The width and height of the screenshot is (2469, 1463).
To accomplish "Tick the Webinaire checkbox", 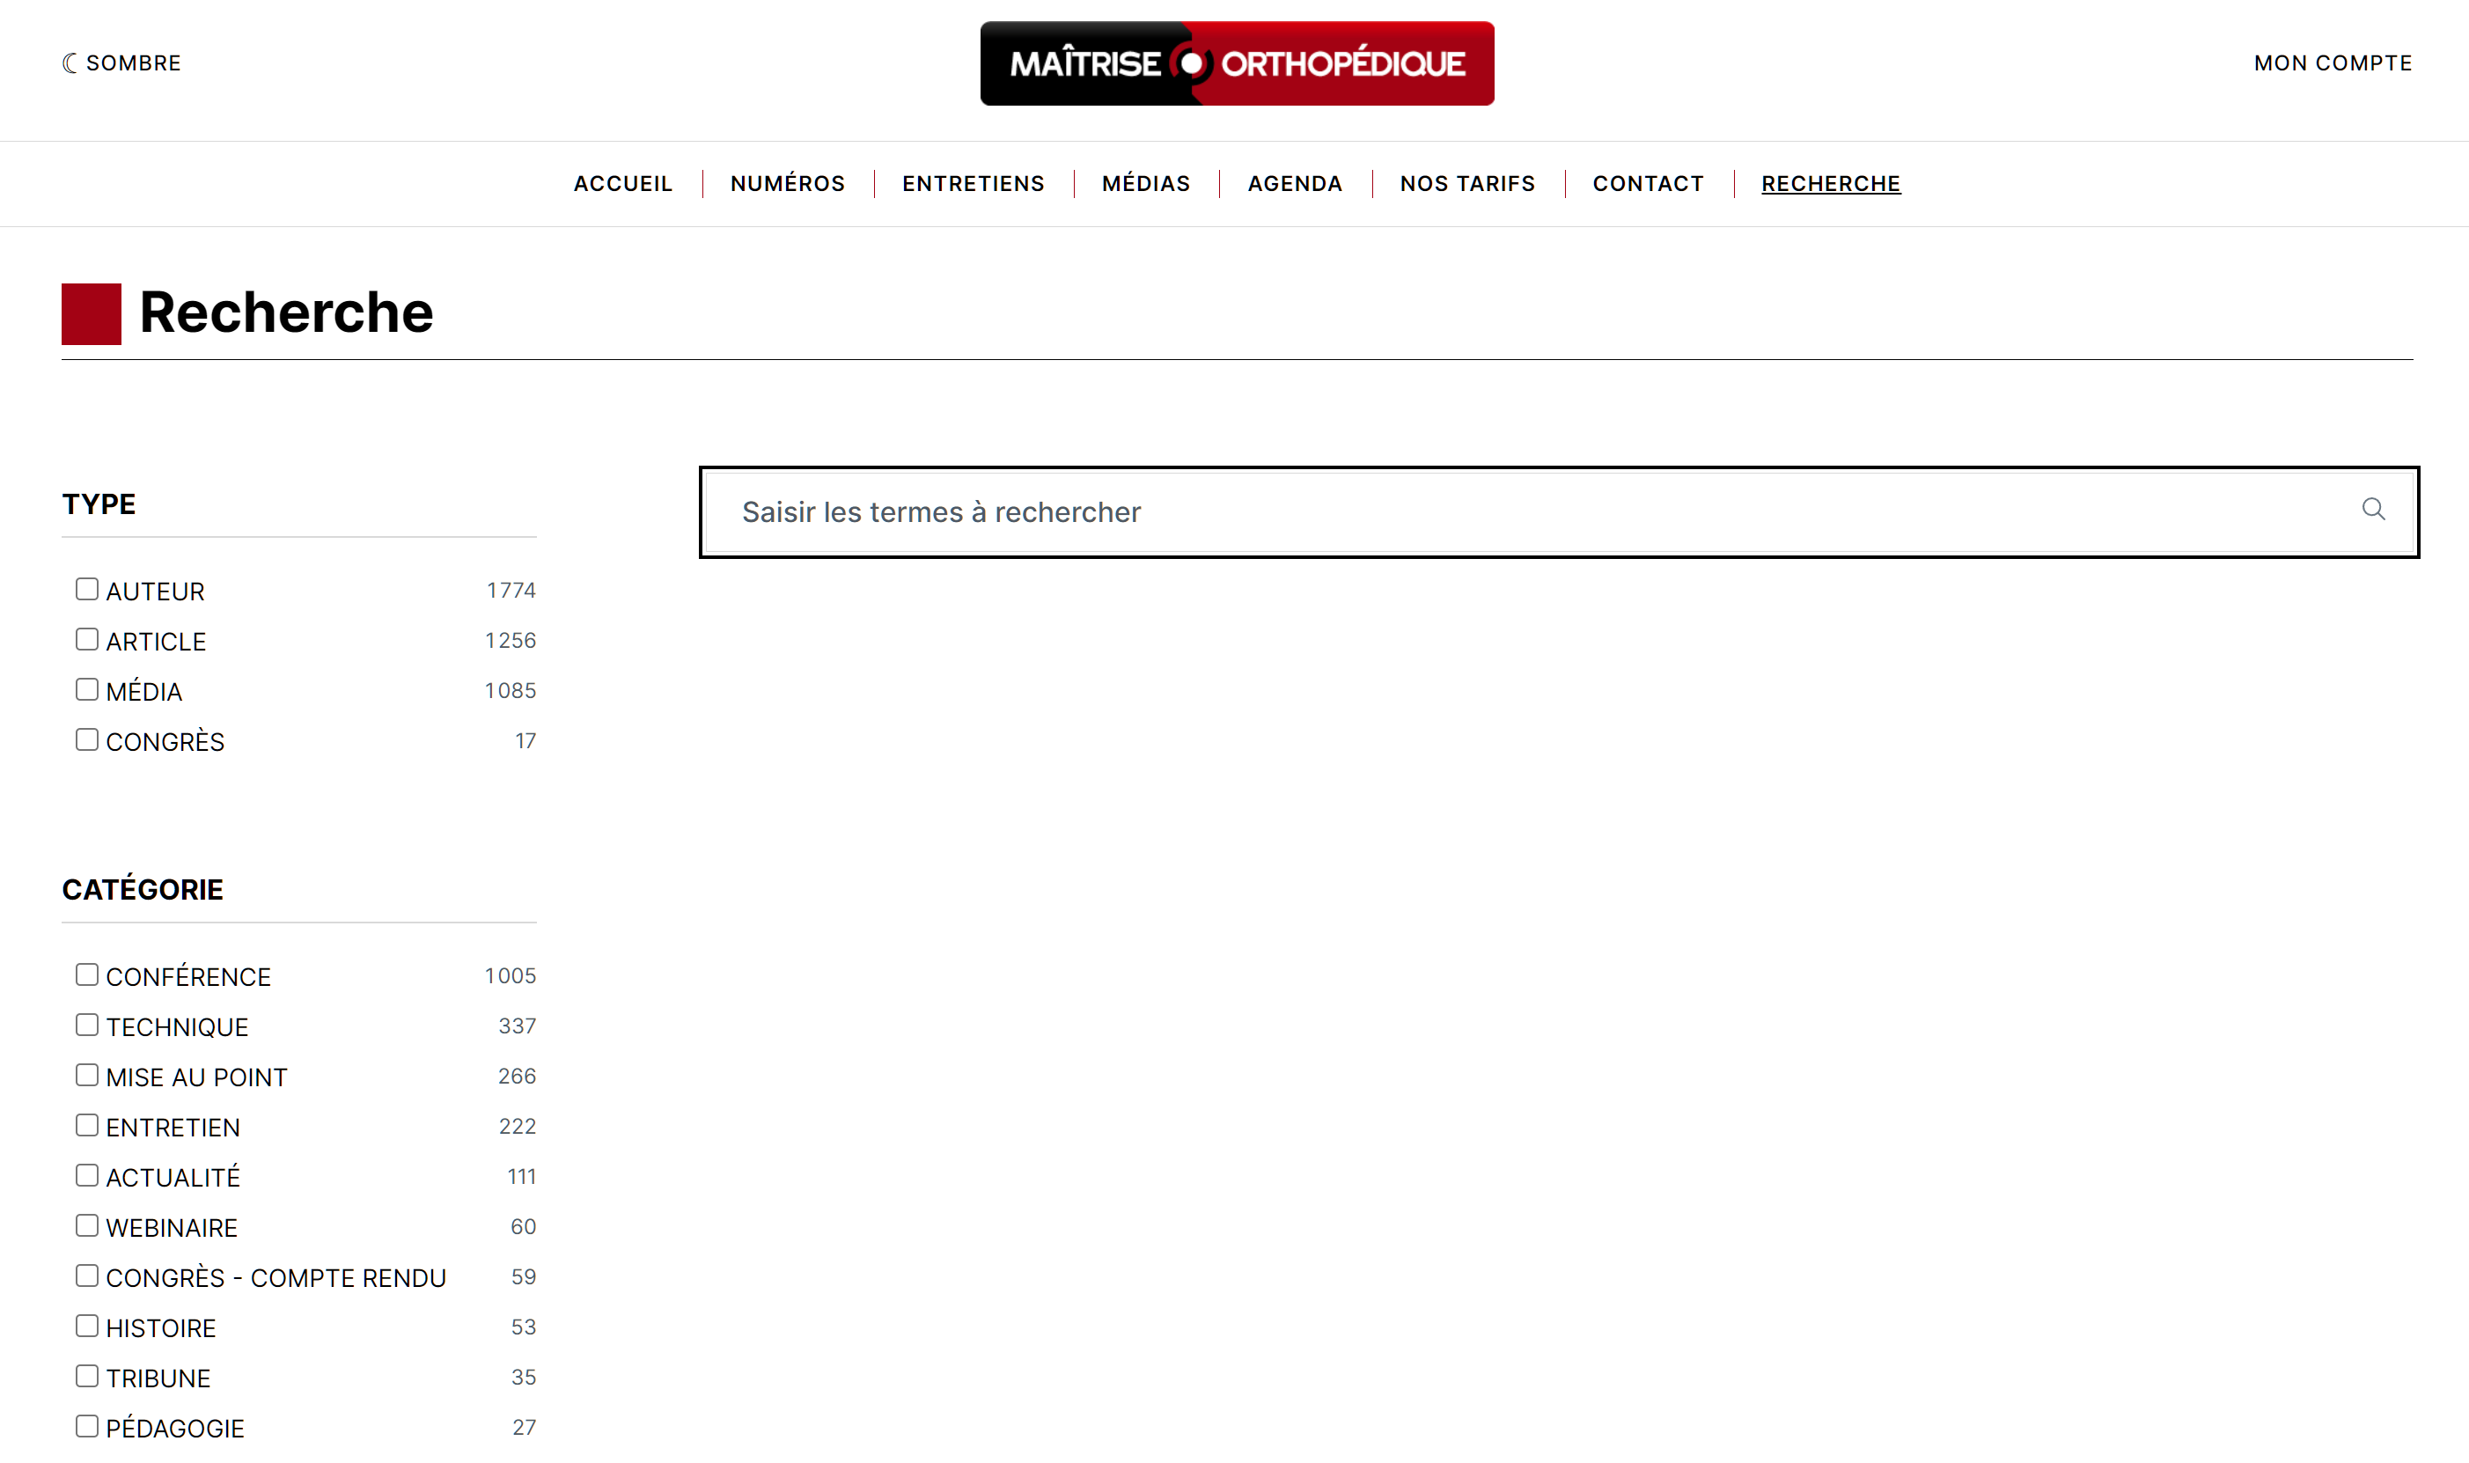I will (87, 1226).
